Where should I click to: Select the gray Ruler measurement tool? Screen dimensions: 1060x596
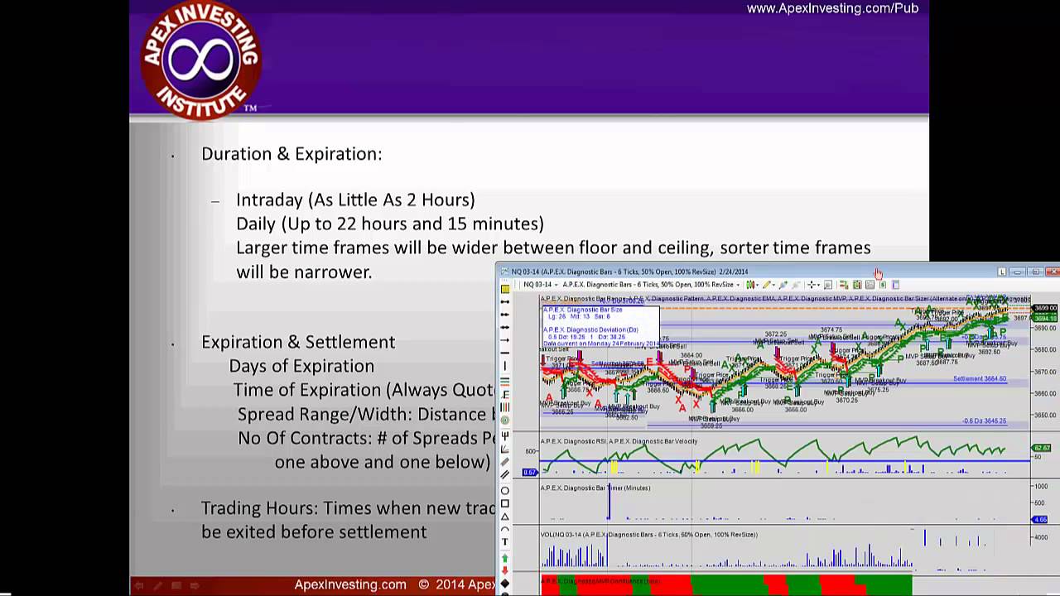click(505, 461)
